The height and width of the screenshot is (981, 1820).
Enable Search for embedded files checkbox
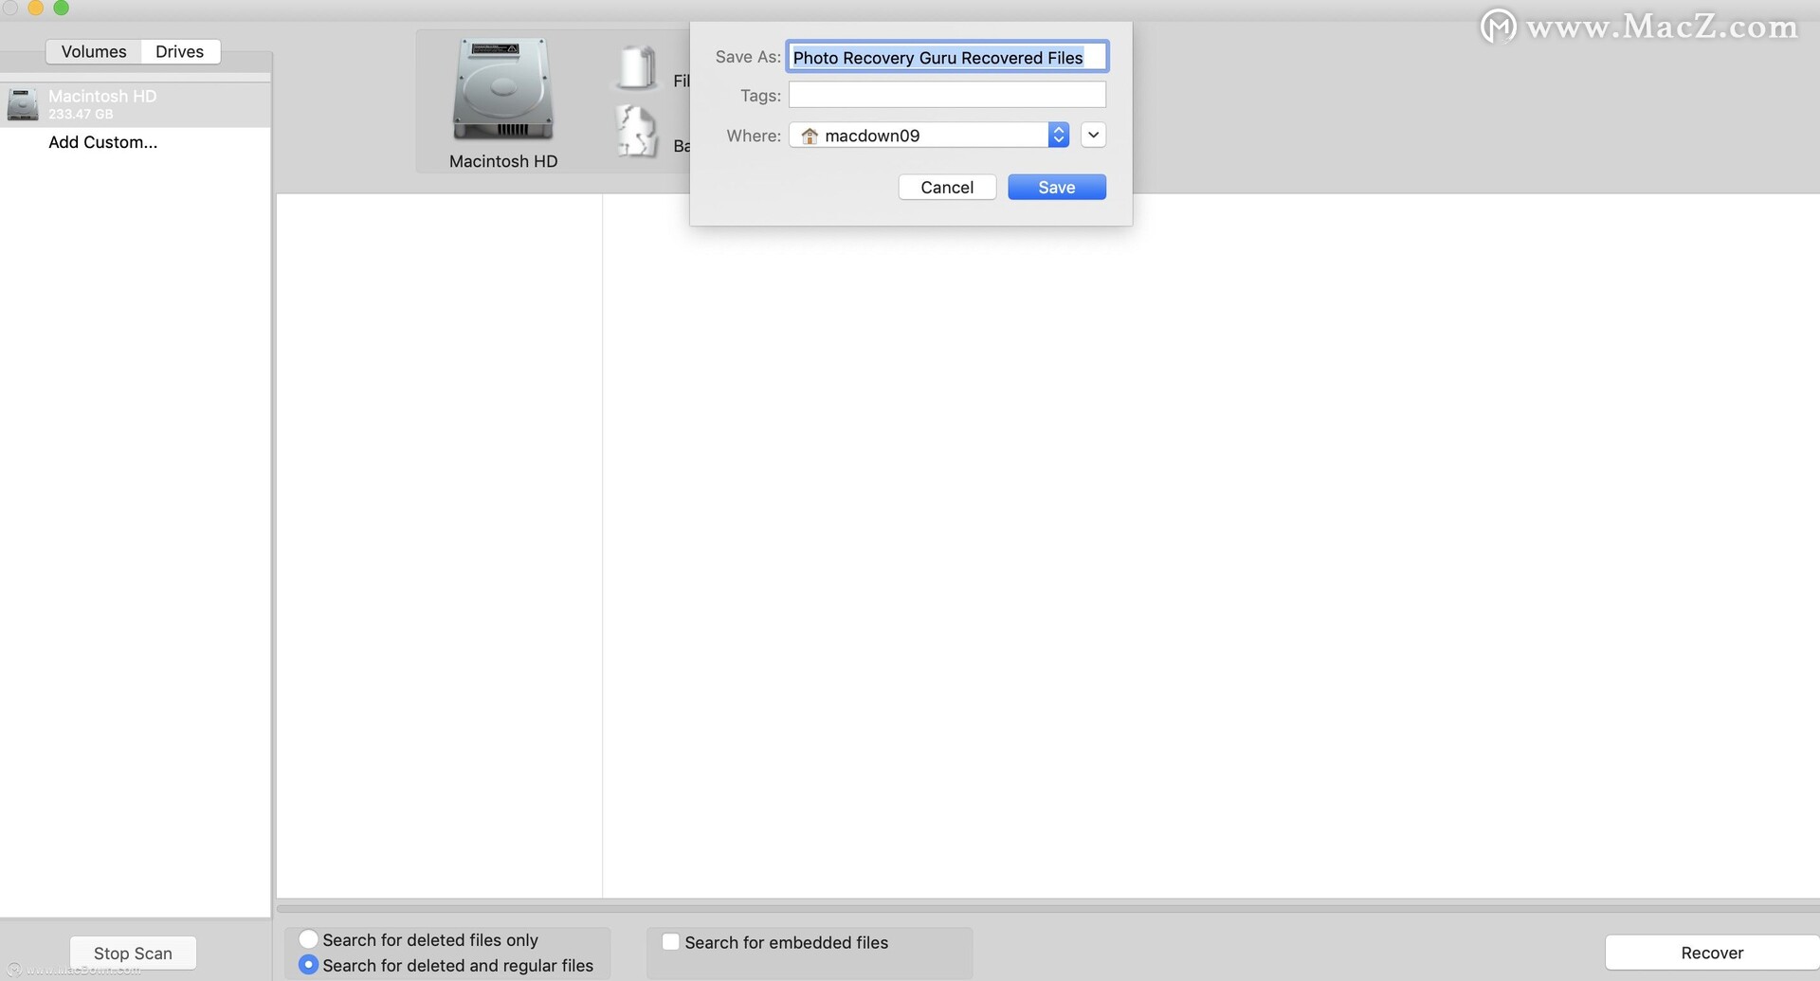pyautogui.click(x=670, y=941)
